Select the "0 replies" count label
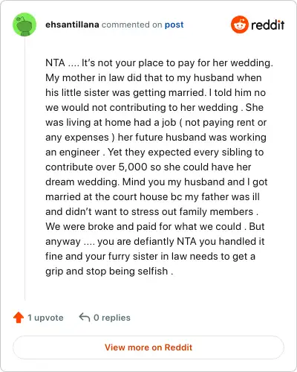The image size is (297, 372). [112, 318]
